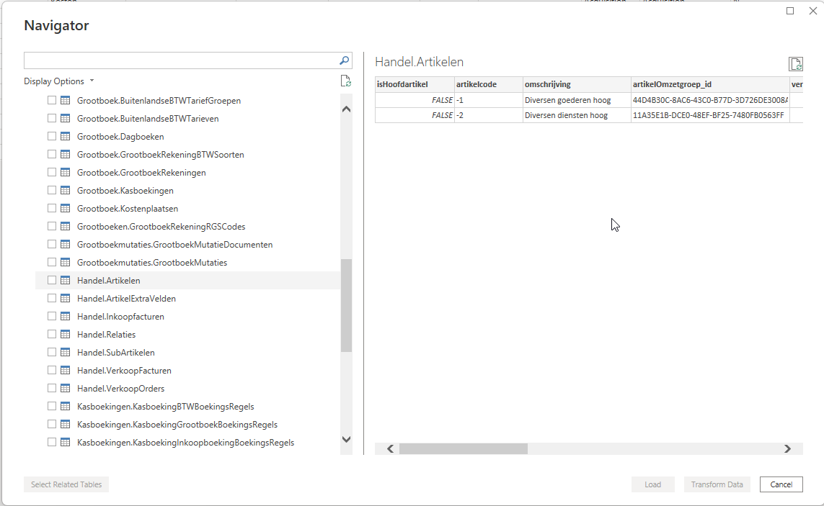Enable the Grootboek.Kostenplaatsen checkbox
The width and height of the screenshot is (824, 506).
coord(52,208)
